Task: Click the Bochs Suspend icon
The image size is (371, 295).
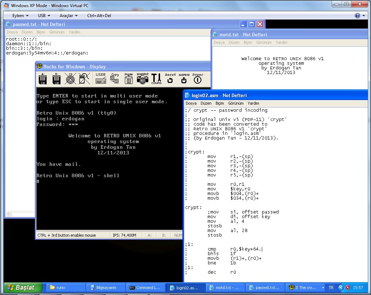Action: [x=184, y=79]
